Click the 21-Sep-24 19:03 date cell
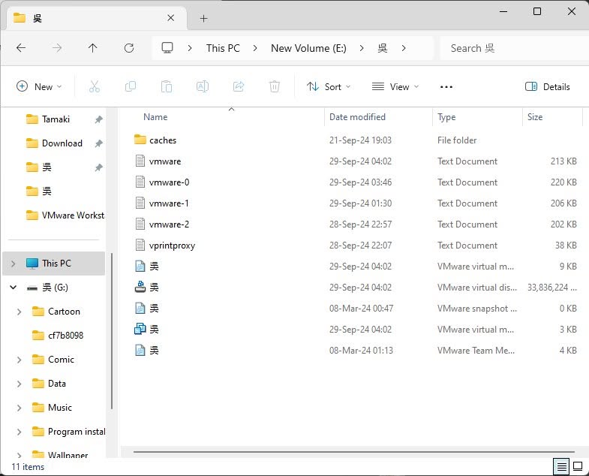 [x=360, y=140]
